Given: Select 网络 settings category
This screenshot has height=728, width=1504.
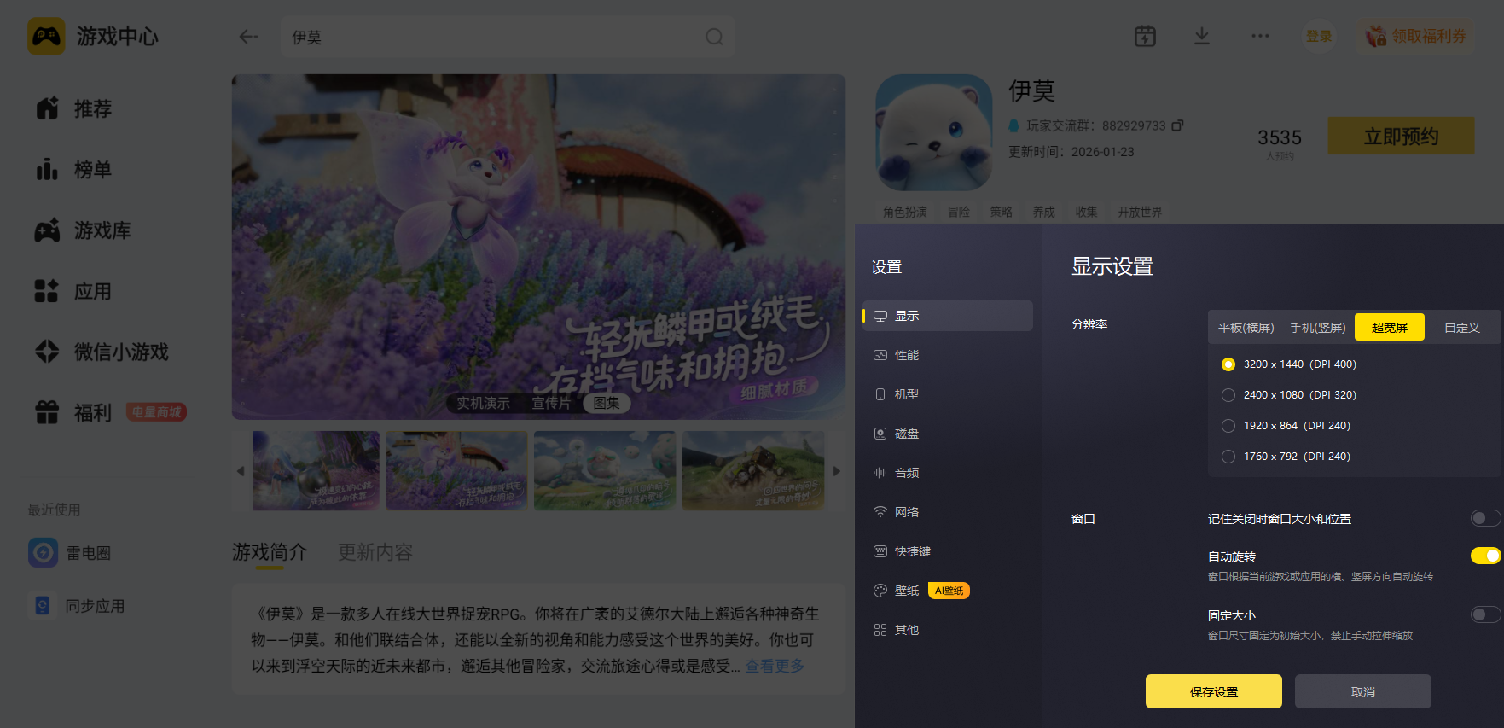Looking at the screenshot, I should (x=948, y=512).
